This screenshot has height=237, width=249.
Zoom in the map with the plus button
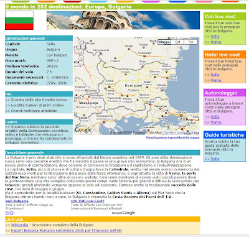pyautogui.click(x=81, y=58)
